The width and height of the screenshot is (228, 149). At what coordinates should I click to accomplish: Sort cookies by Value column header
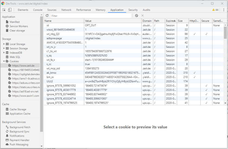[113, 21]
